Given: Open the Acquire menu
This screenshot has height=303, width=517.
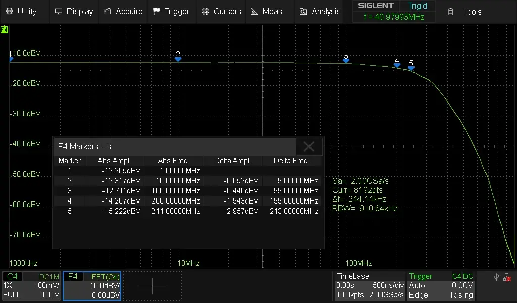Looking at the screenshot, I should tap(123, 11).
